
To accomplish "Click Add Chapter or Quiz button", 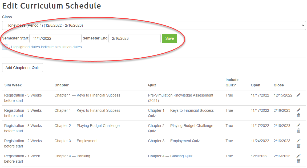I will click(22, 68).
